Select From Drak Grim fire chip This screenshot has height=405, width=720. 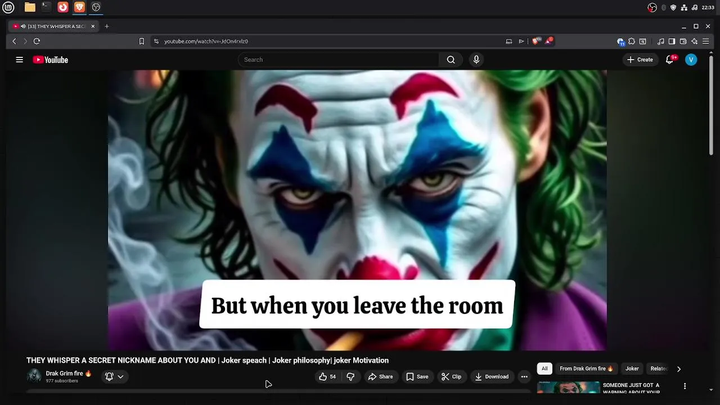587,369
